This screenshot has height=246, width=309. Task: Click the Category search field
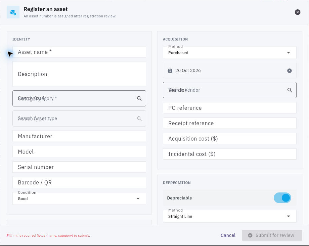[79, 98]
